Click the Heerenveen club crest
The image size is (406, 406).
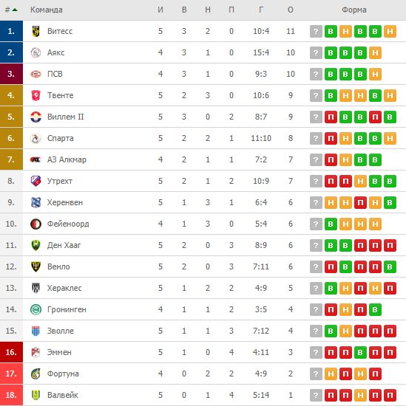tap(35, 202)
